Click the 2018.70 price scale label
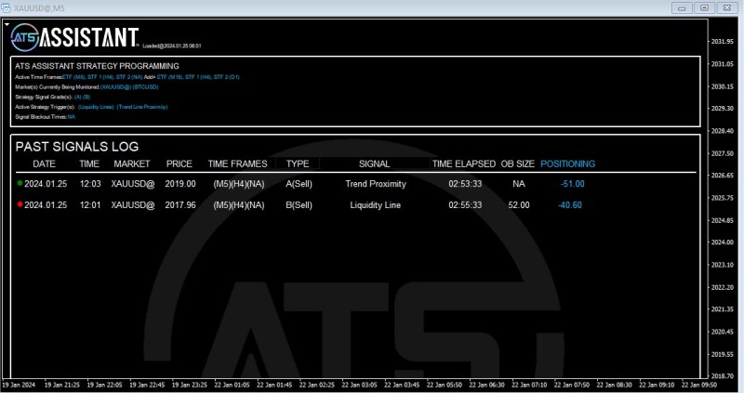The image size is (744, 393). [x=723, y=376]
